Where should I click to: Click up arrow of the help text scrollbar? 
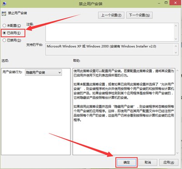pos(177,71)
